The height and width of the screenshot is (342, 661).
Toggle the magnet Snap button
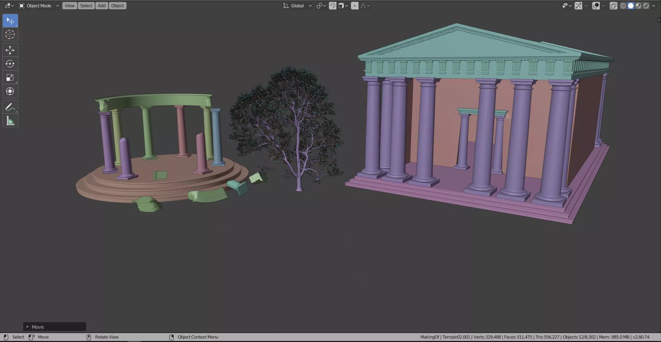pos(333,6)
